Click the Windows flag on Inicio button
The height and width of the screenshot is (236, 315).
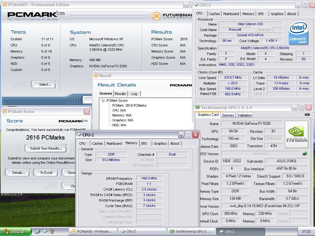tap(6, 231)
